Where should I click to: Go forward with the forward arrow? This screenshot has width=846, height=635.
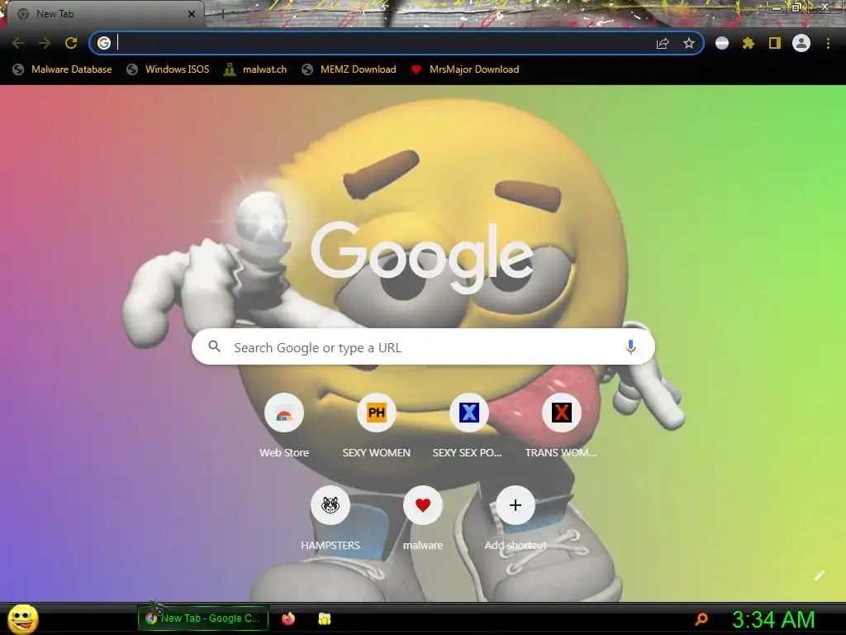point(45,43)
